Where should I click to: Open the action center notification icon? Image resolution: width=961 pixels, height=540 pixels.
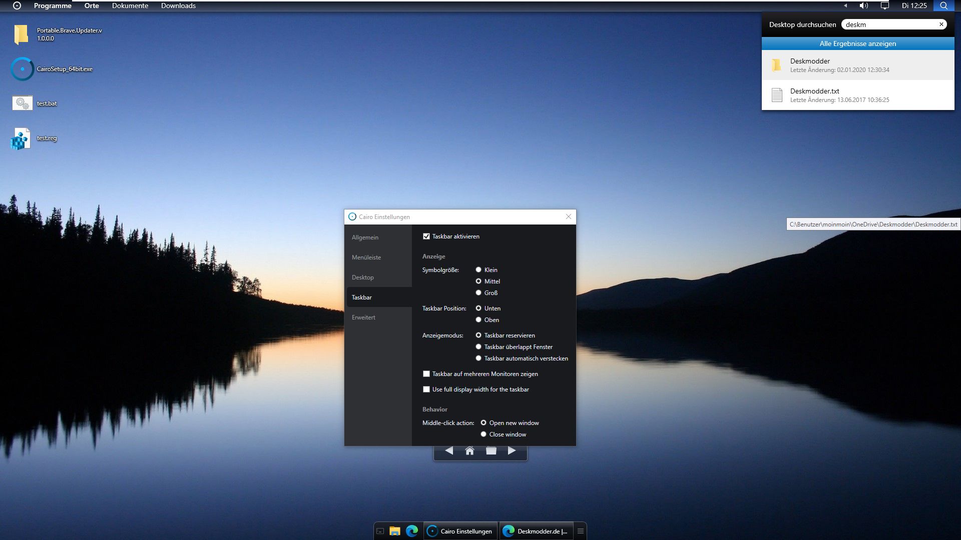(885, 5)
